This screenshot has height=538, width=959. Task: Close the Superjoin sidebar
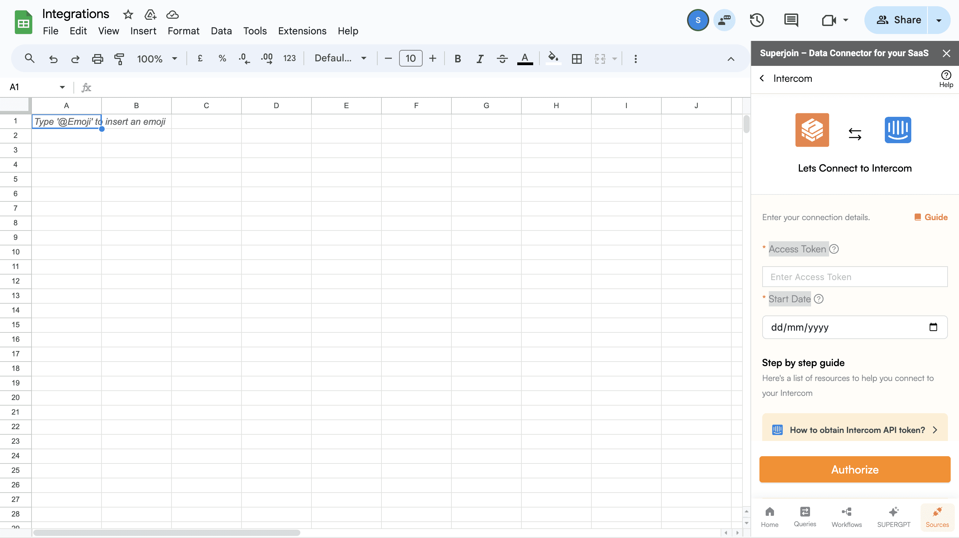[946, 53]
